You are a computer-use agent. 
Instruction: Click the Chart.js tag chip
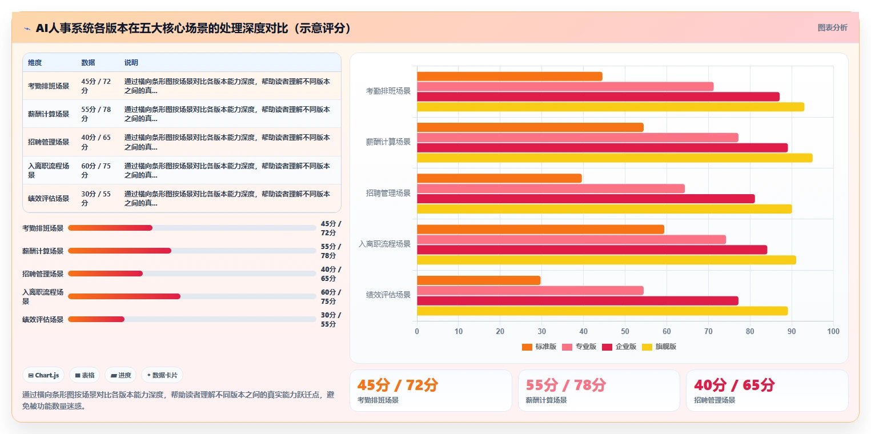tap(43, 375)
